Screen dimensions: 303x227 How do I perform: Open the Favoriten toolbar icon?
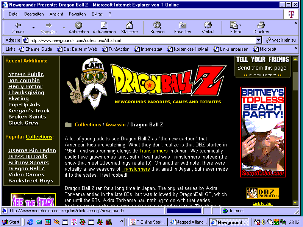click(182, 25)
